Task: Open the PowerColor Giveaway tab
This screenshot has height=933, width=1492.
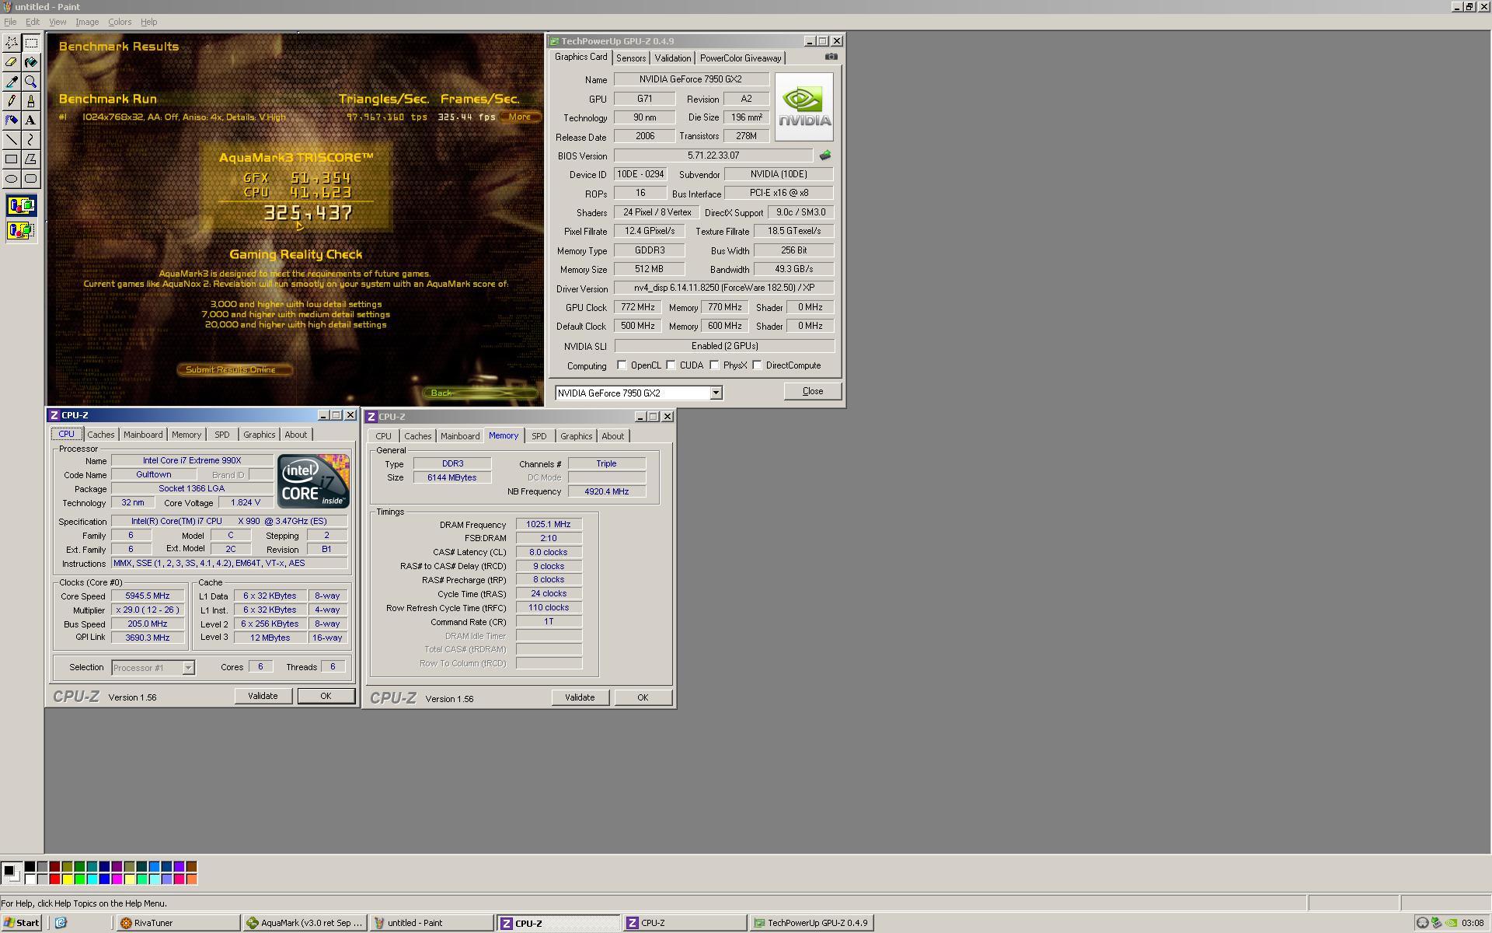Action: (x=741, y=58)
